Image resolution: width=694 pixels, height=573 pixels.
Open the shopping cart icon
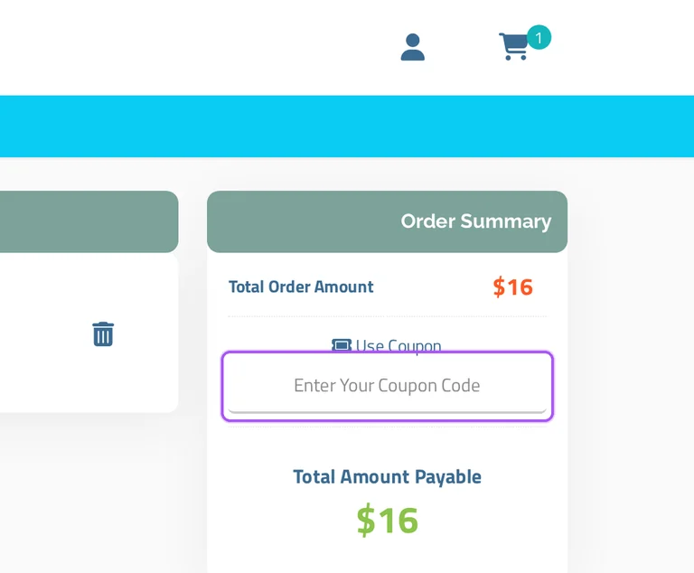click(x=513, y=46)
